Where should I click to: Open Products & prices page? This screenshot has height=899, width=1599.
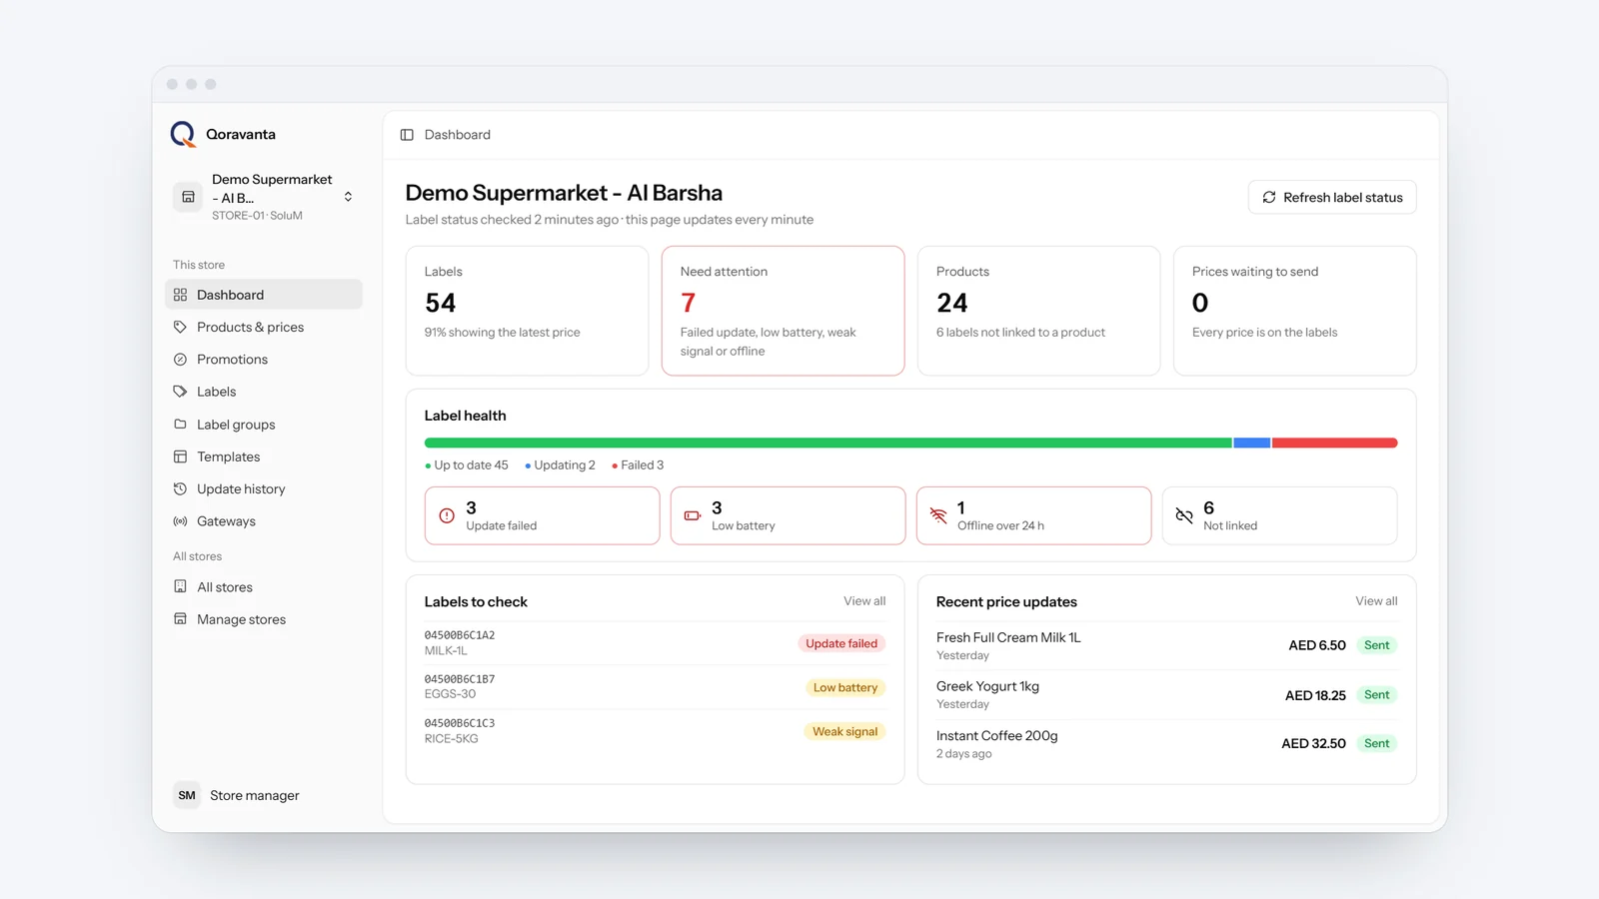263,327
